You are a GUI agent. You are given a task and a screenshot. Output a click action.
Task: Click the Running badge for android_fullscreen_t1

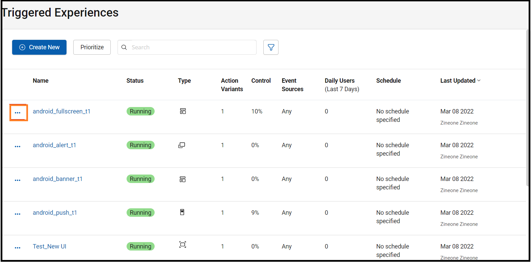(x=140, y=111)
